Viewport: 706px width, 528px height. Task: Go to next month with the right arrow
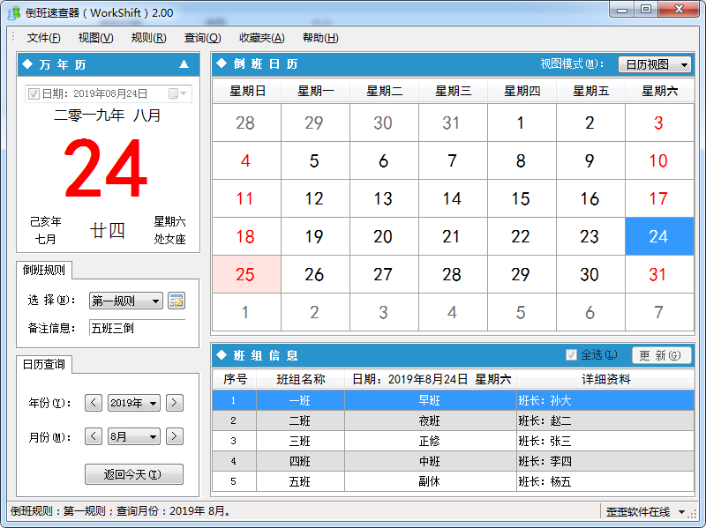coord(175,436)
